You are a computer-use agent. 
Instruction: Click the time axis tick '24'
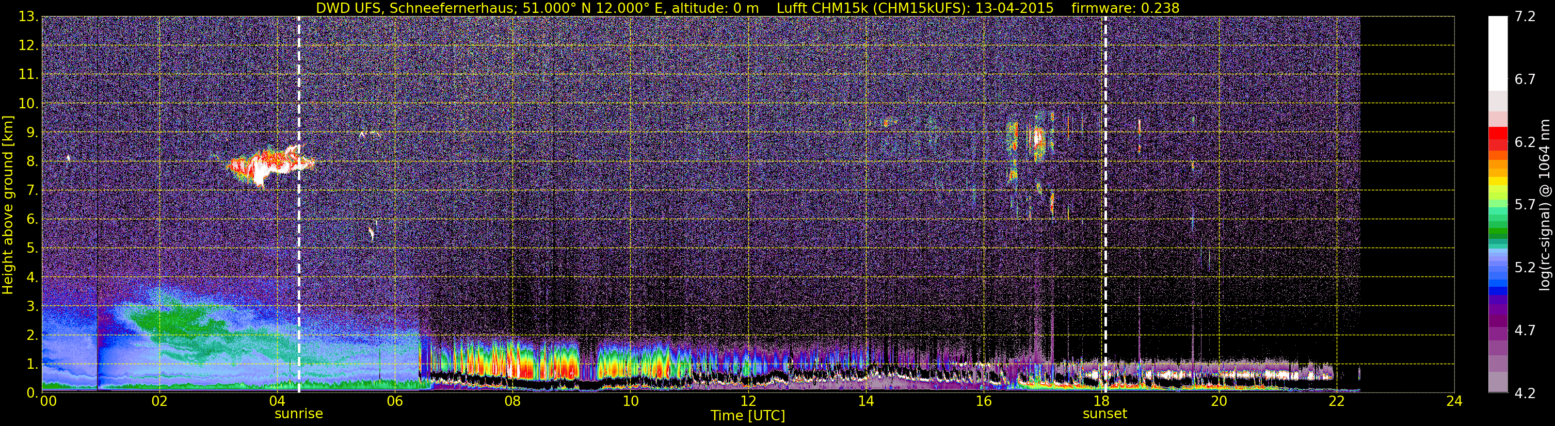pos(1454,401)
